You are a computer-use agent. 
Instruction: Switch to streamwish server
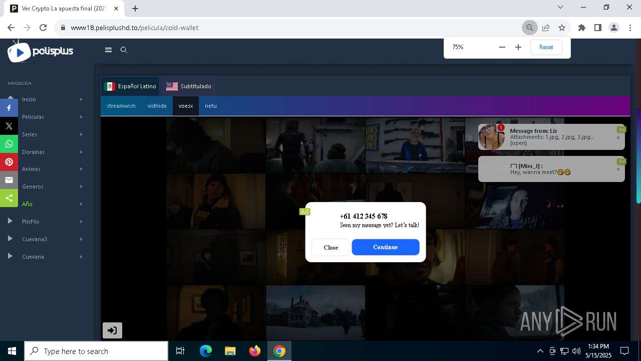pyautogui.click(x=121, y=106)
